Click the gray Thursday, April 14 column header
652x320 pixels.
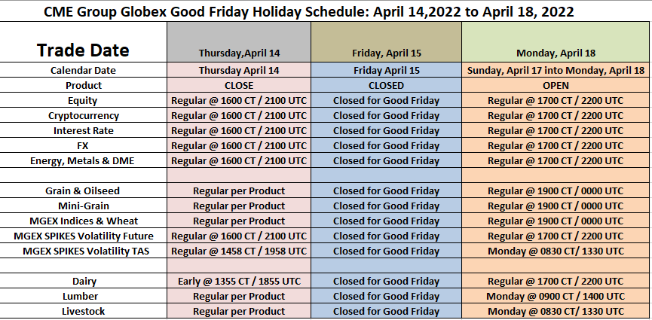click(x=238, y=53)
